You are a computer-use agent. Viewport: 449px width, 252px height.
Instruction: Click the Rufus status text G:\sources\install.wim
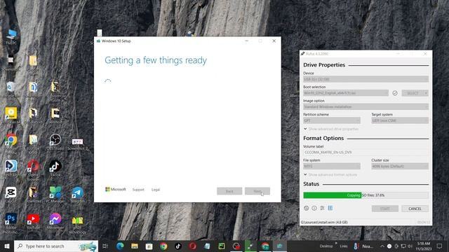(324, 223)
